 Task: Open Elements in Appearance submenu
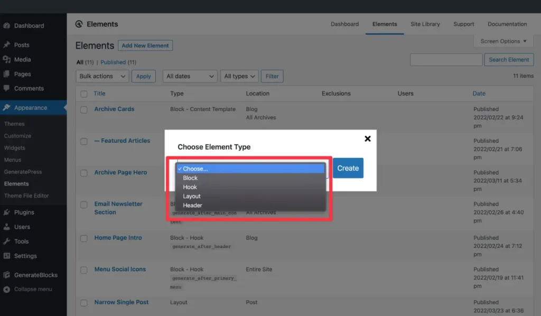16,184
